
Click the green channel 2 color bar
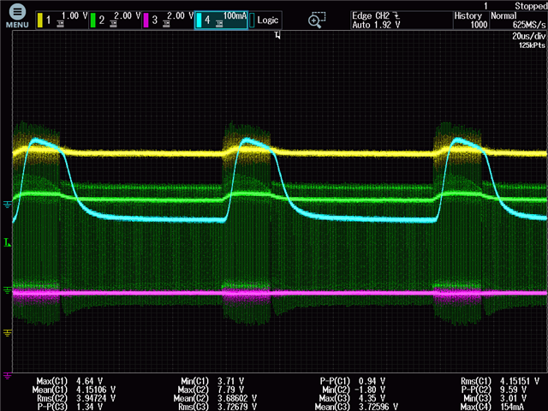point(93,21)
